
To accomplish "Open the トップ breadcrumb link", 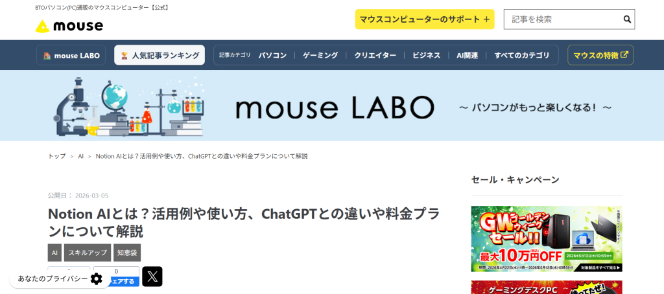I will pyautogui.click(x=57, y=156).
